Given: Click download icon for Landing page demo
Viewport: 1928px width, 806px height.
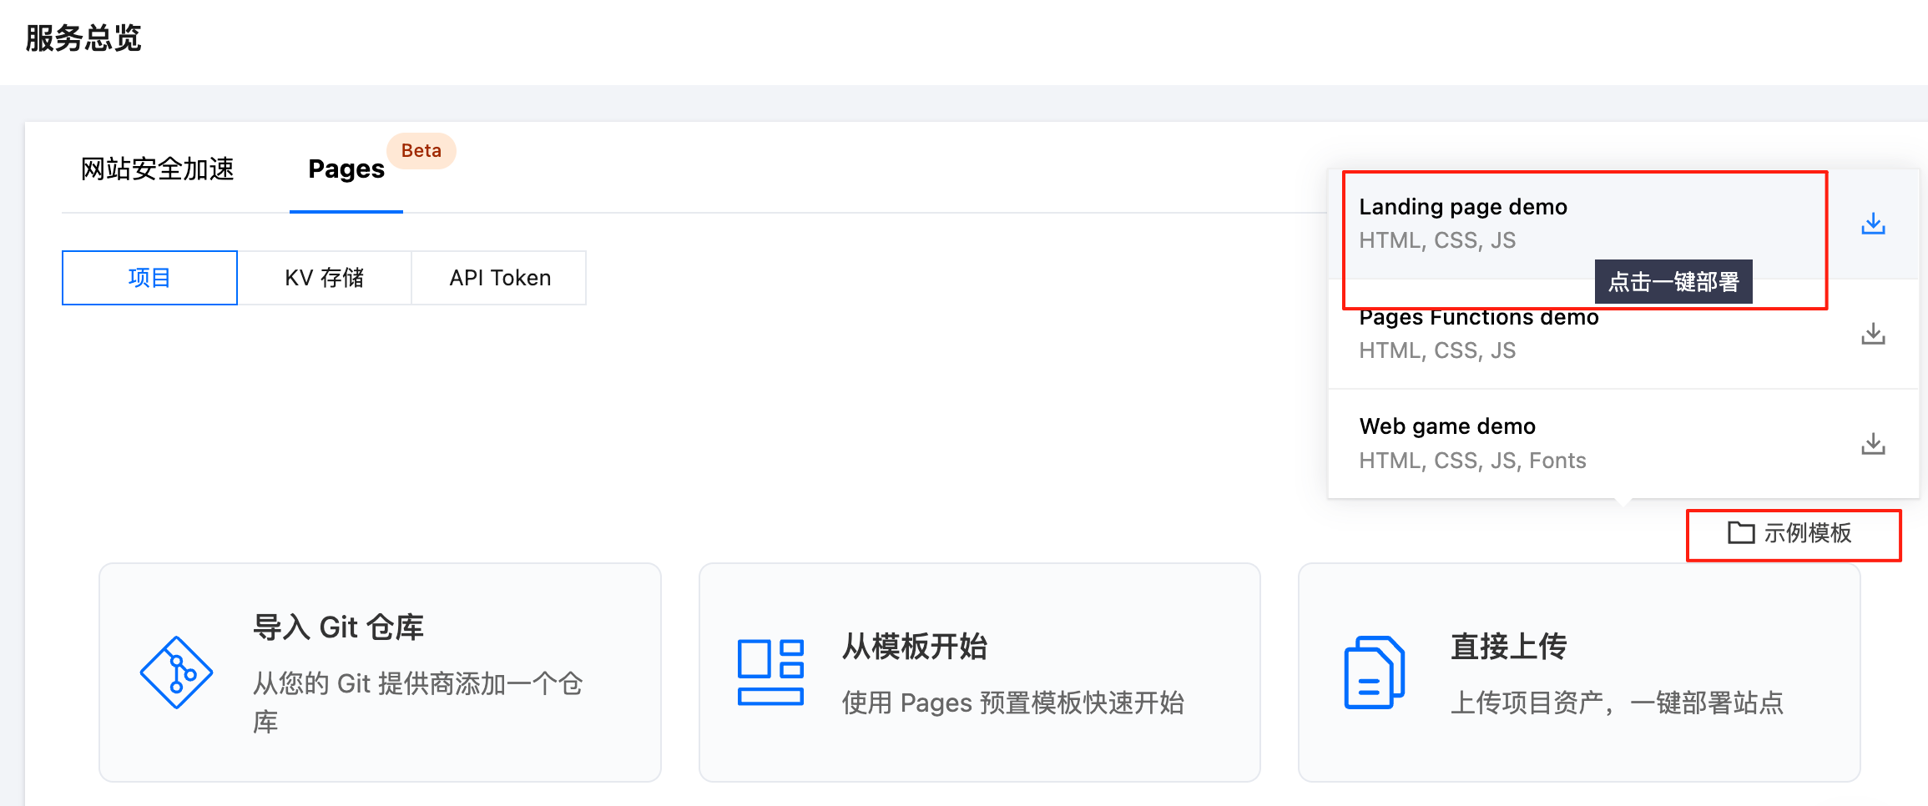Looking at the screenshot, I should (x=1873, y=224).
